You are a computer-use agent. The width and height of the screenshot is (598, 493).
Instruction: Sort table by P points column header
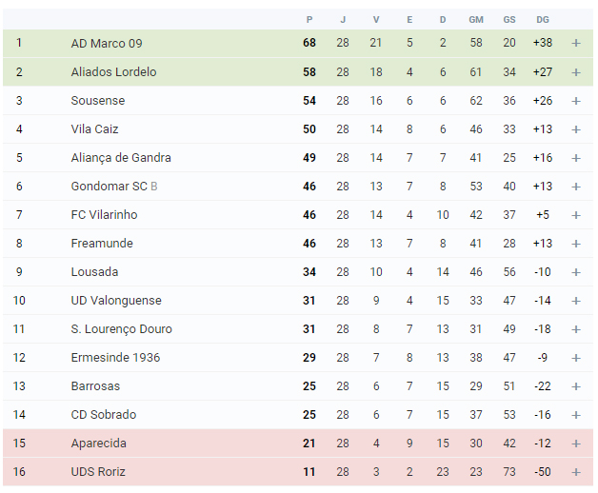tap(309, 20)
